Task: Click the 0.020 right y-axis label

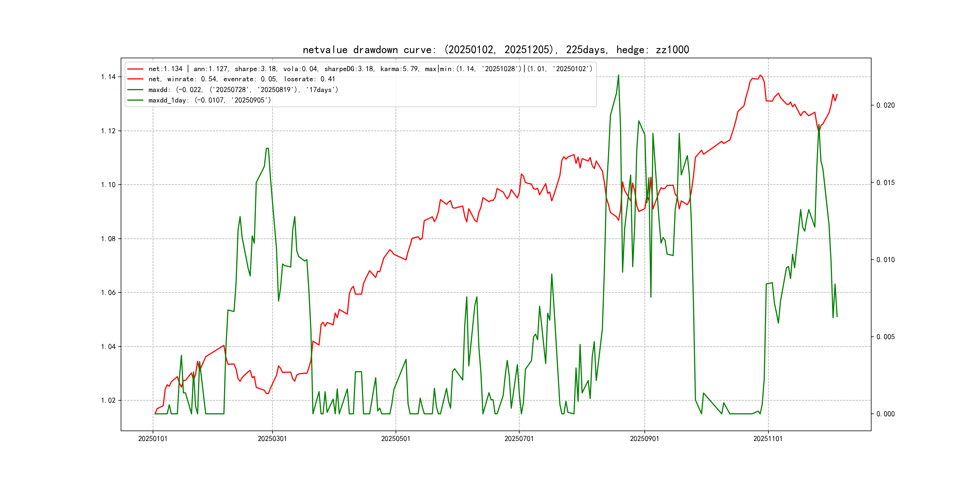Action: (x=885, y=105)
